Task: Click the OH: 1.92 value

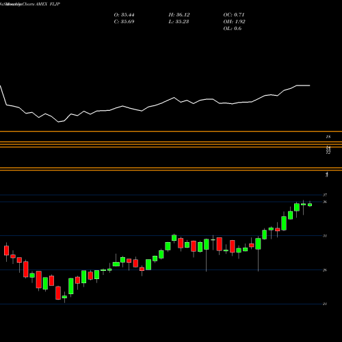Action: (234, 22)
